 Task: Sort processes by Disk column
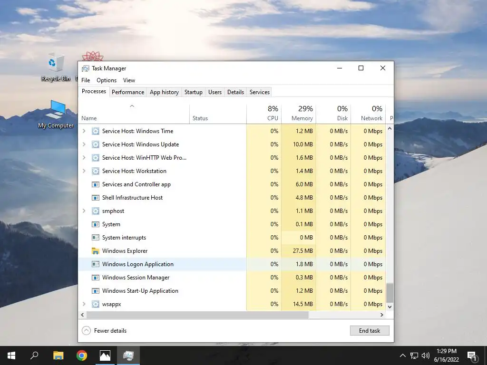click(x=333, y=113)
